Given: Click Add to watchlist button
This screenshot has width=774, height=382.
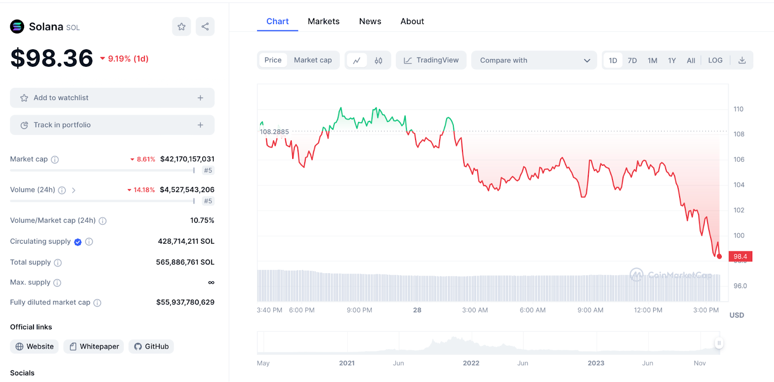Looking at the screenshot, I should [x=112, y=98].
